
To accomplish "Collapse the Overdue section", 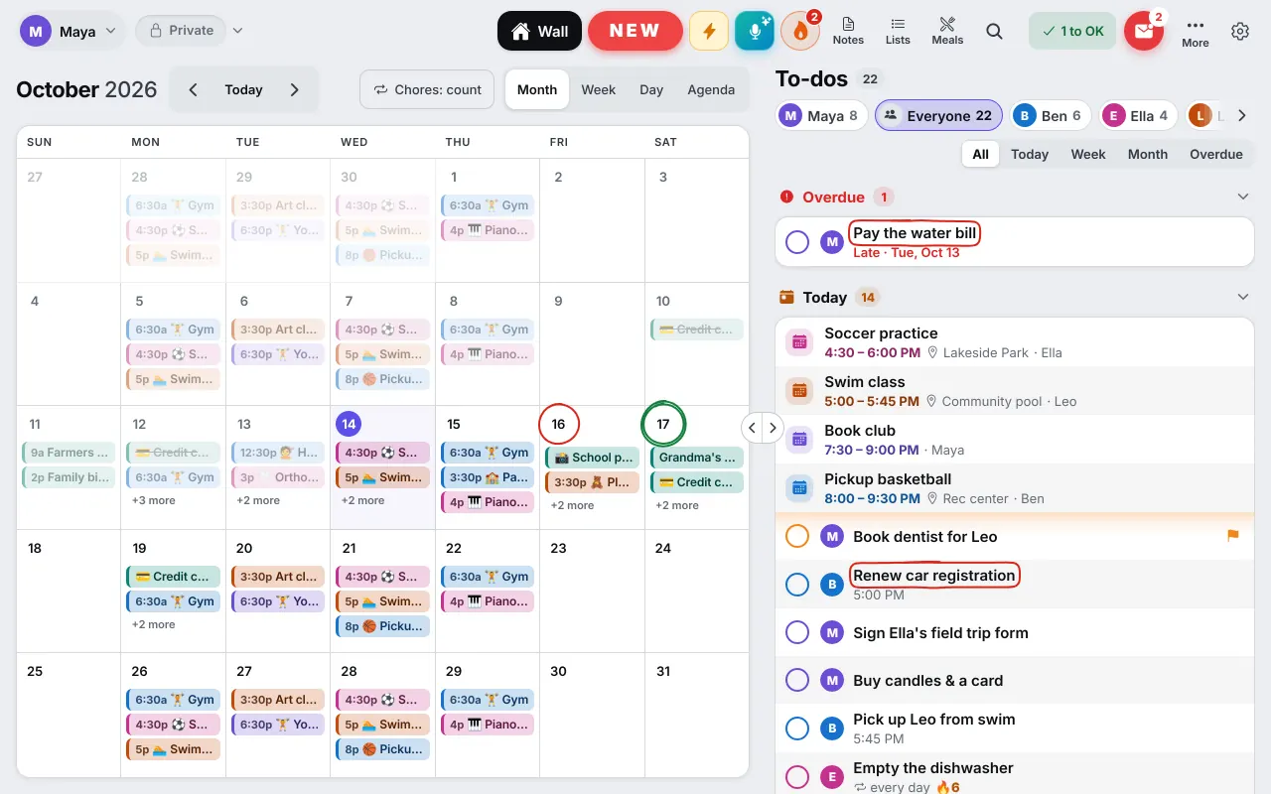I will click(1242, 197).
